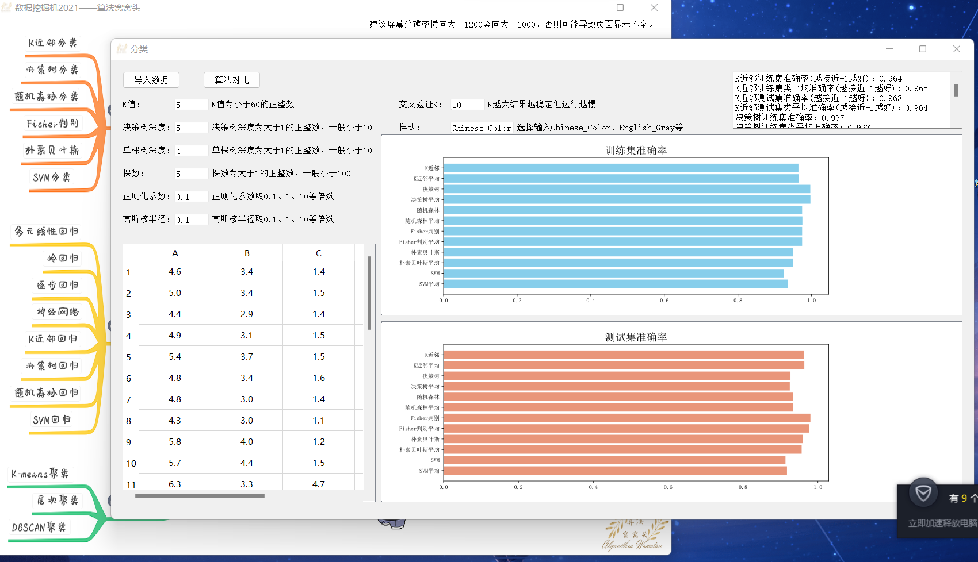The width and height of the screenshot is (978, 562).
Task: Select the 棵数 input field
Action: (x=192, y=174)
